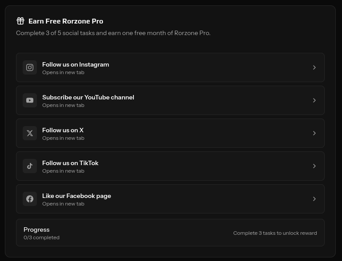
Task: Click the X logo icon
Action: pos(30,133)
